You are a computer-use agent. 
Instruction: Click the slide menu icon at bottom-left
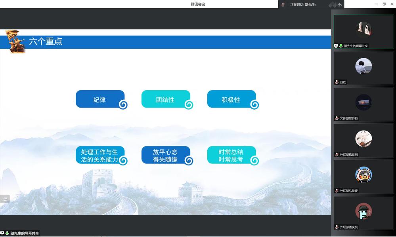tap(5, 199)
